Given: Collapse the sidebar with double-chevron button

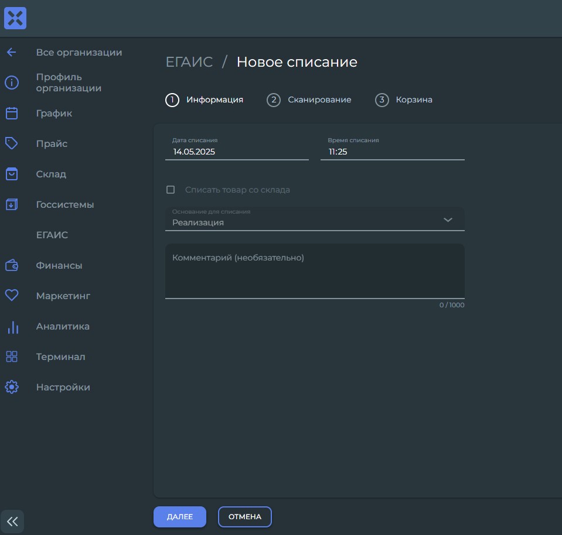Looking at the screenshot, I should (x=12, y=522).
